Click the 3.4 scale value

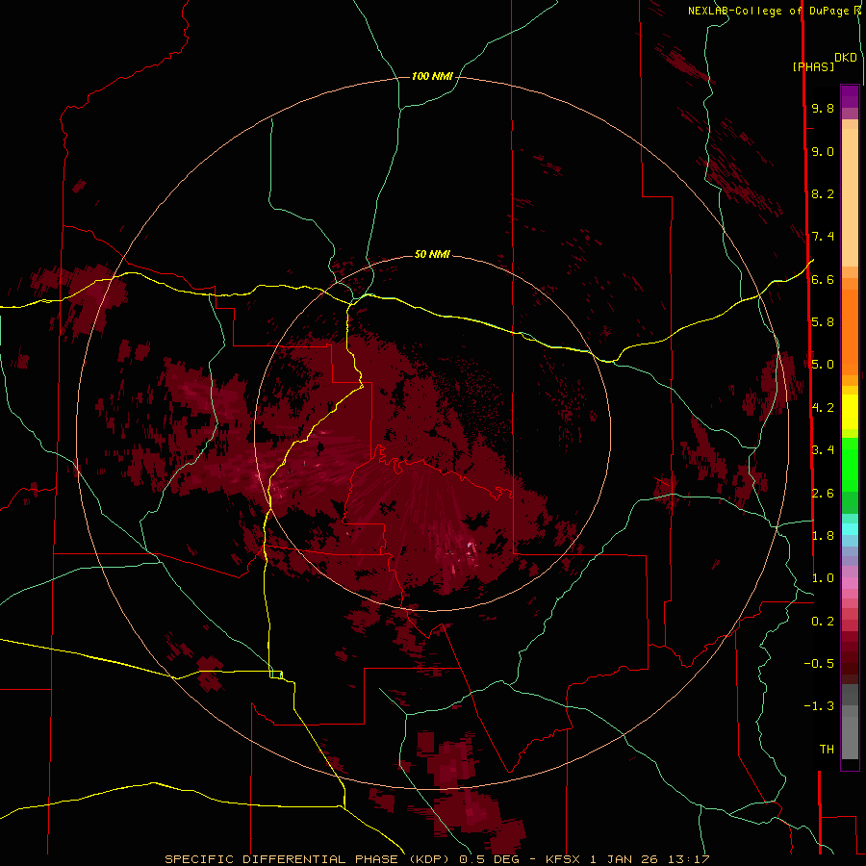[823, 450]
